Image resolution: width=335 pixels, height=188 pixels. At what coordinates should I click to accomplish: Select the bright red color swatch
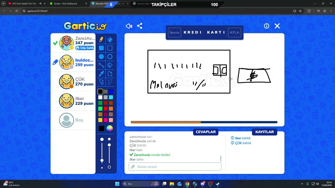tap(106, 109)
